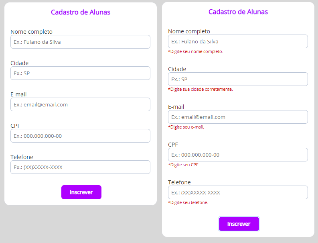Click '*Digite sua cidade corretamente.' error message
Viewport: 318px width, 243px height.
[x=200, y=89]
